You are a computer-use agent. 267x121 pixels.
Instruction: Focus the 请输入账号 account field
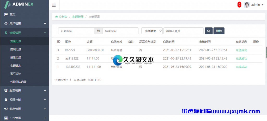pos(184,31)
